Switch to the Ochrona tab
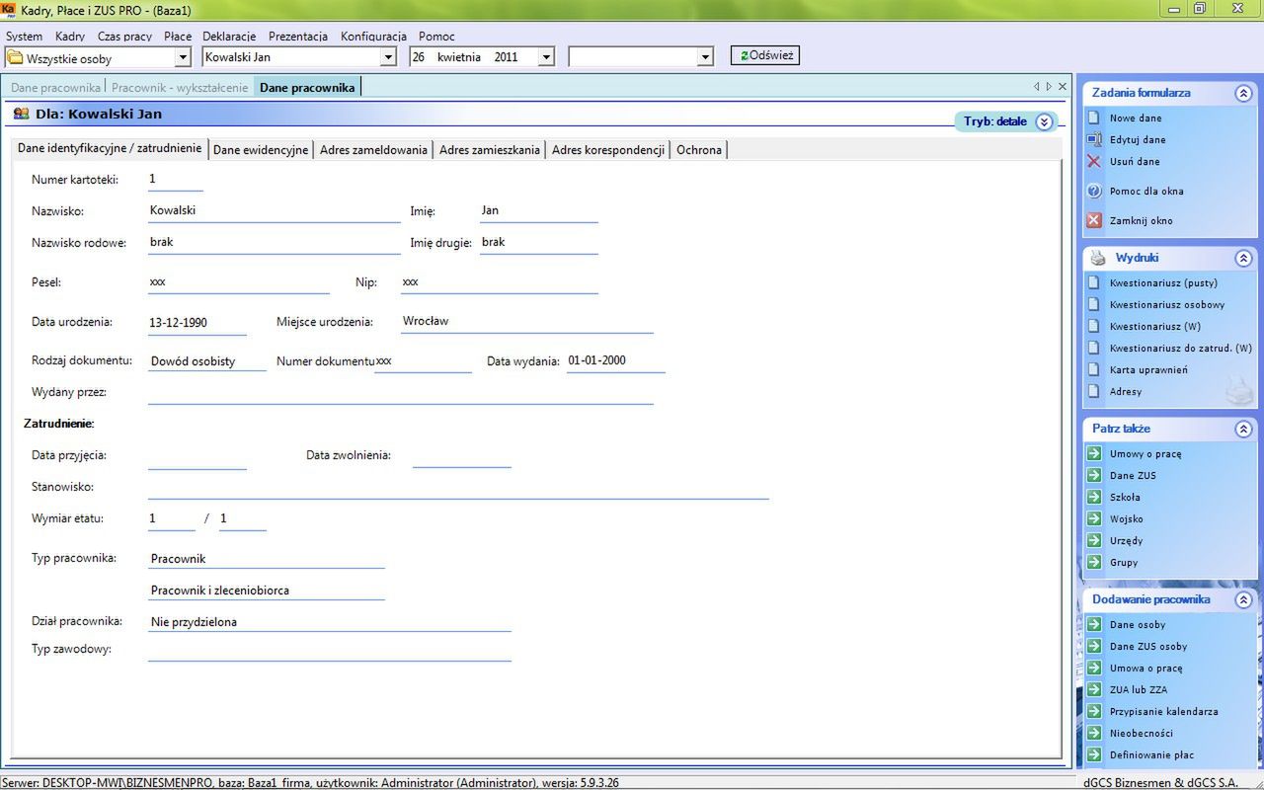This screenshot has width=1264, height=790. [x=699, y=150]
